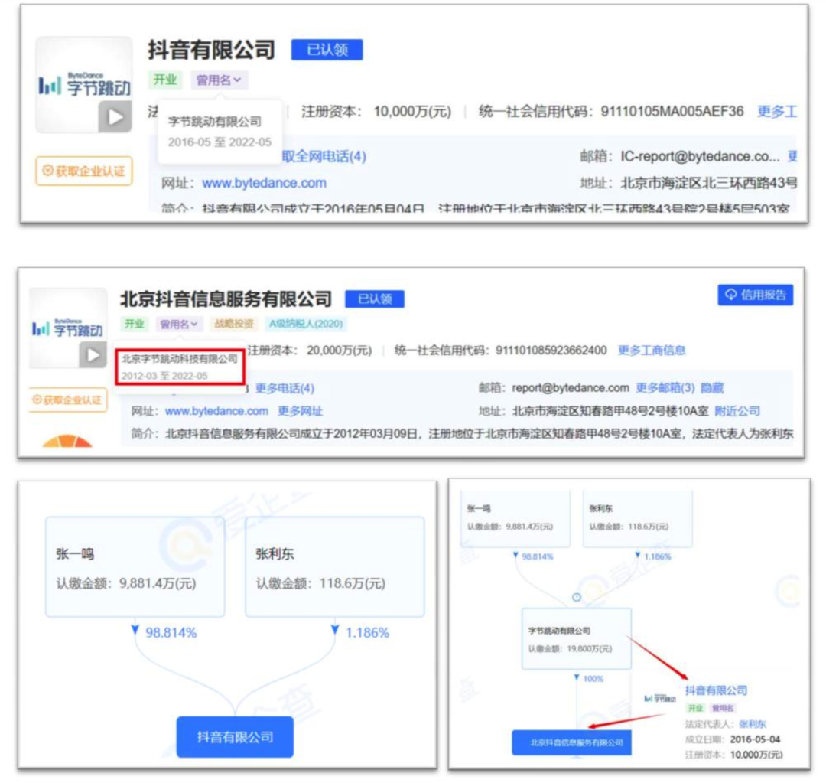The height and width of the screenshot is (783, 826).
Task: Open the ByteDance logo thumbnail beside the 北京抖音信息服务有限公司 title
Action: click(68, 328)
